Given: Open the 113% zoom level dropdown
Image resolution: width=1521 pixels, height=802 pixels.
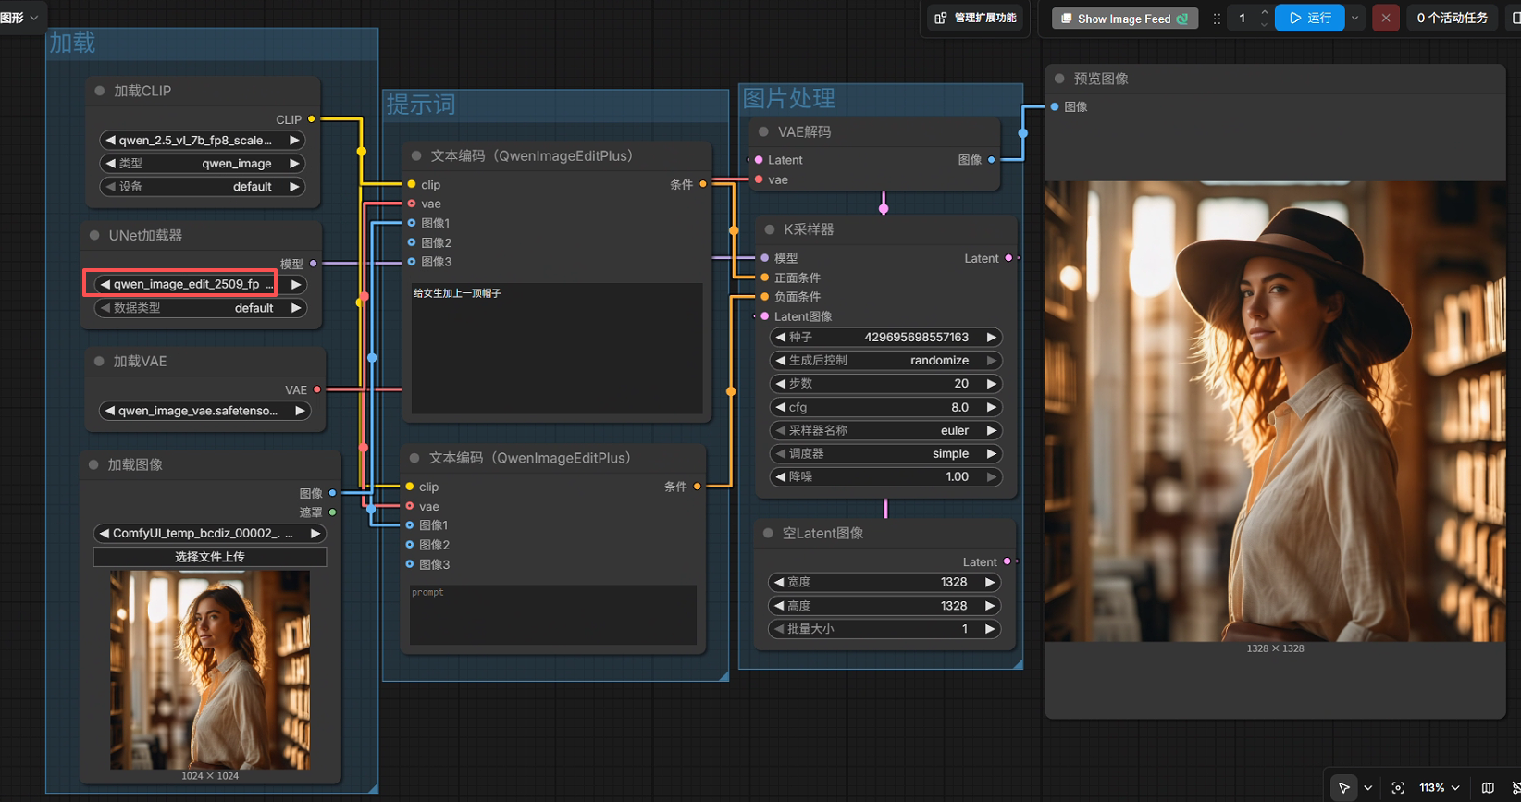Looking at the screenshot, I should coord(1440,787).
